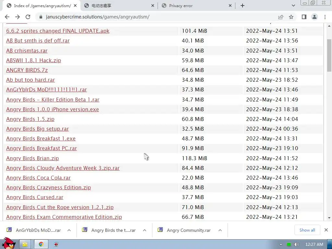Screen dimensions: 332x249
Task: Open the downloaded Angry Birds the t....rar file
Action: [x=109, y=230]
